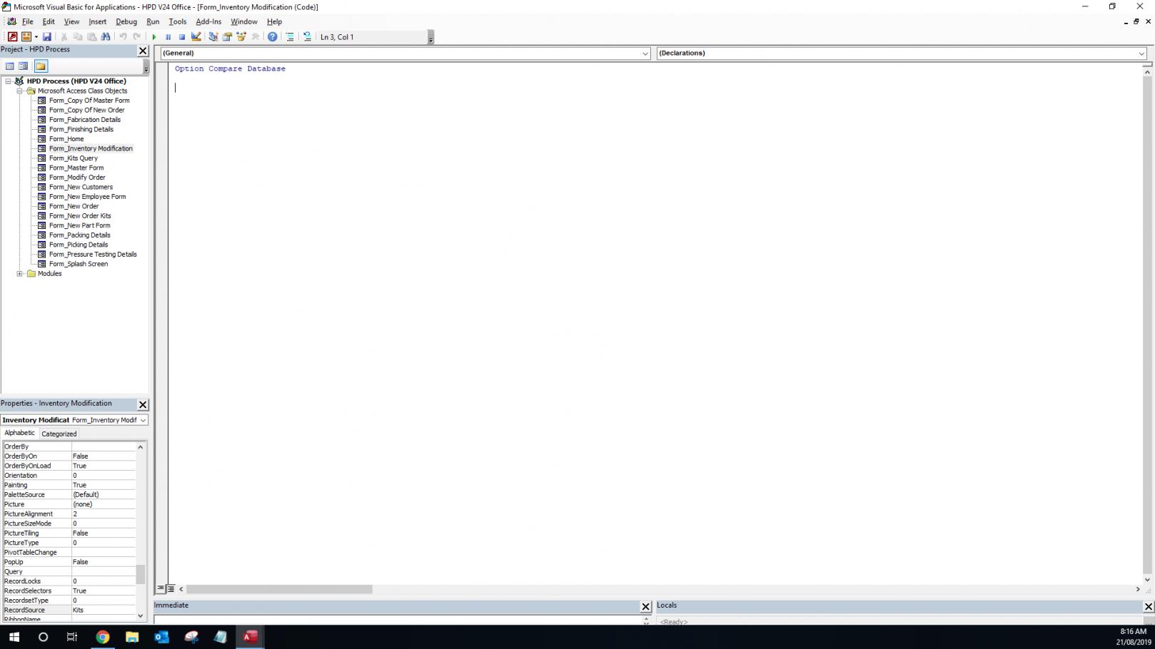Toggle Design Mode toolbar icon
The image size is (1155, 649).
tap(196, 37)
